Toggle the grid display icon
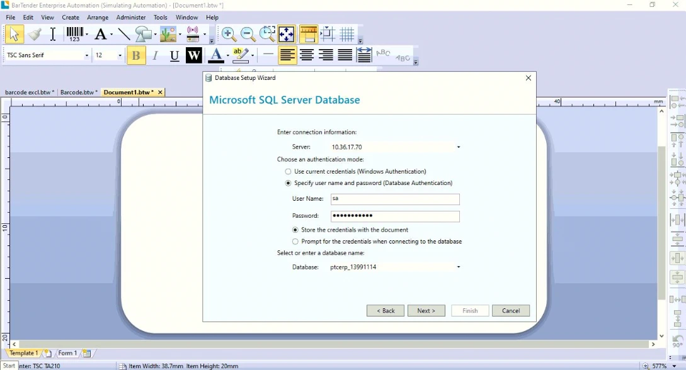The image size is (686, 370). coord(347,34)
